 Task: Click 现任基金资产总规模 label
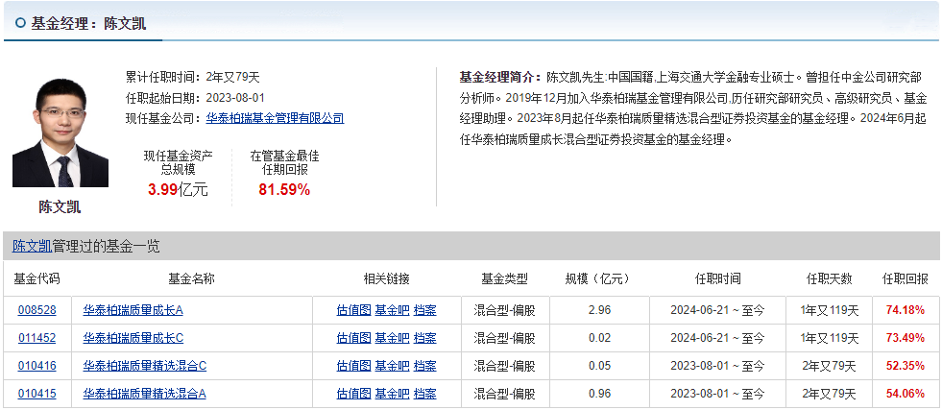[x=178, y=162]
